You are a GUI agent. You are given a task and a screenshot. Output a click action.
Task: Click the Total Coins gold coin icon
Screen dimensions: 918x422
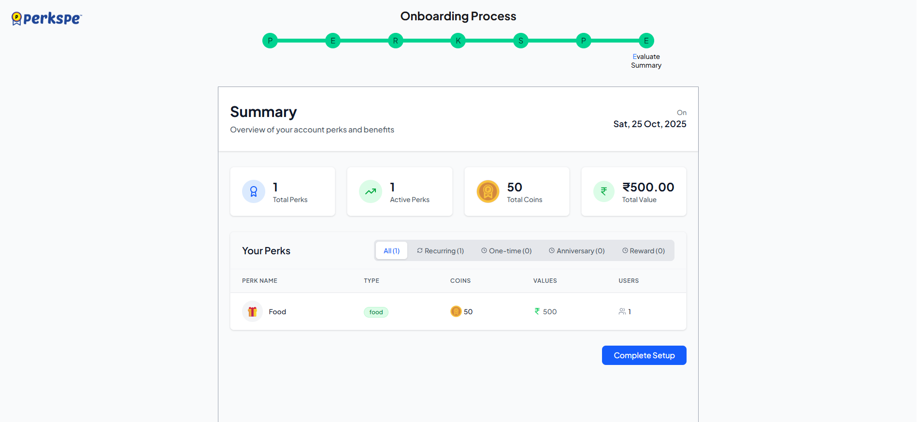[x=488, y=192]
